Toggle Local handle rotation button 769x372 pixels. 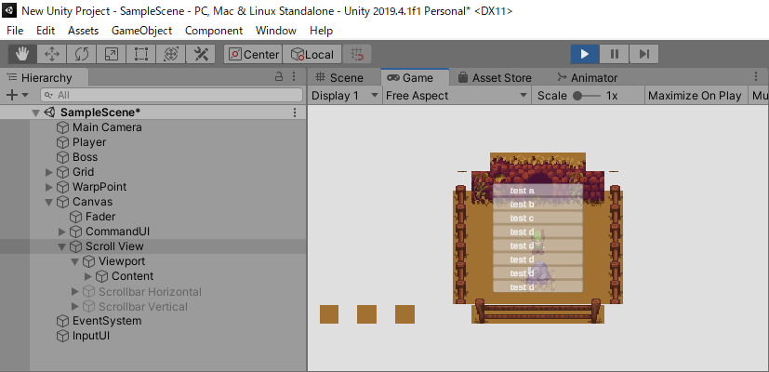click(x=312, y=54)
